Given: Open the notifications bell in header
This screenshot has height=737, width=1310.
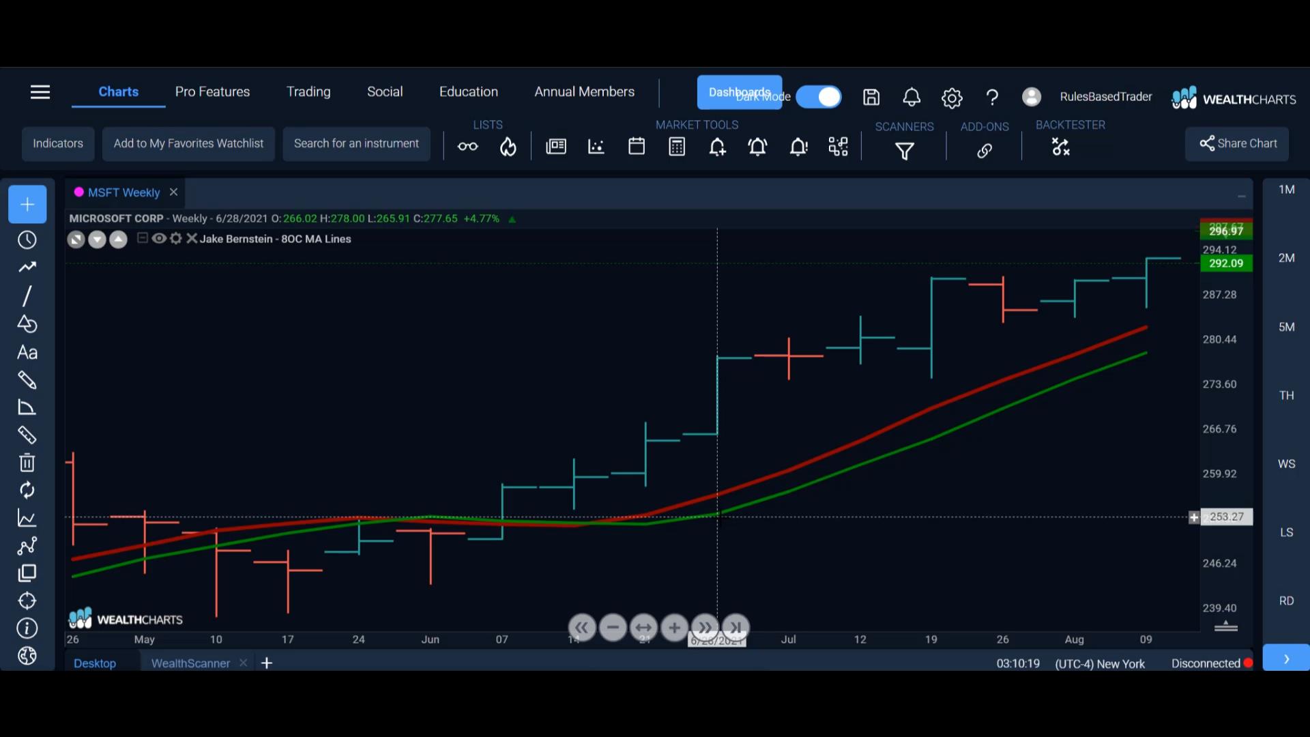Looking at the screenshot, I should pos(912,97).
